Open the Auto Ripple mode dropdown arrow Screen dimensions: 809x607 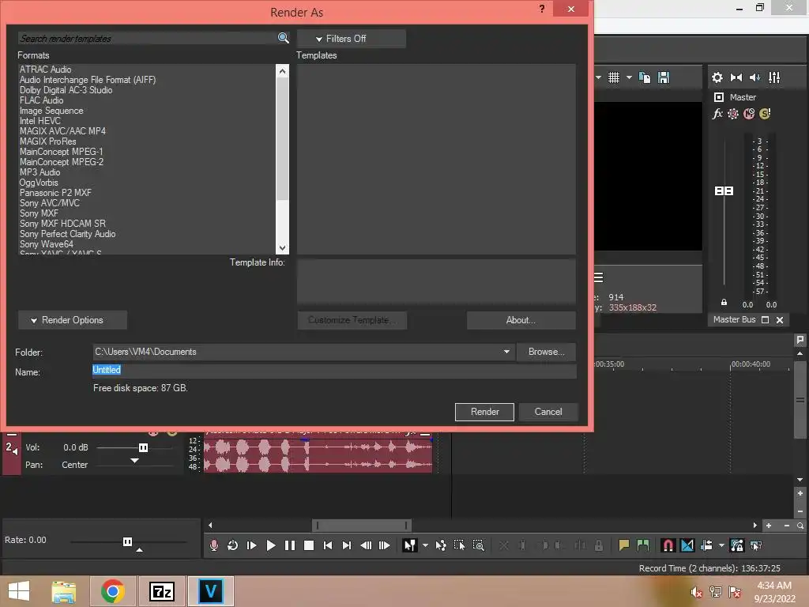721,545
